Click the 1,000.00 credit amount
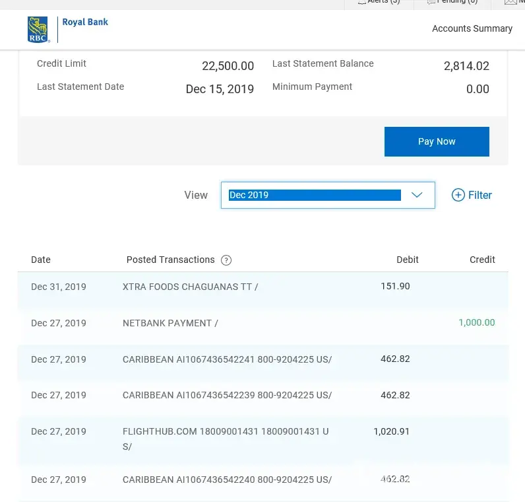This screenshot has width=525, height=502. click(x=476, y=322)
